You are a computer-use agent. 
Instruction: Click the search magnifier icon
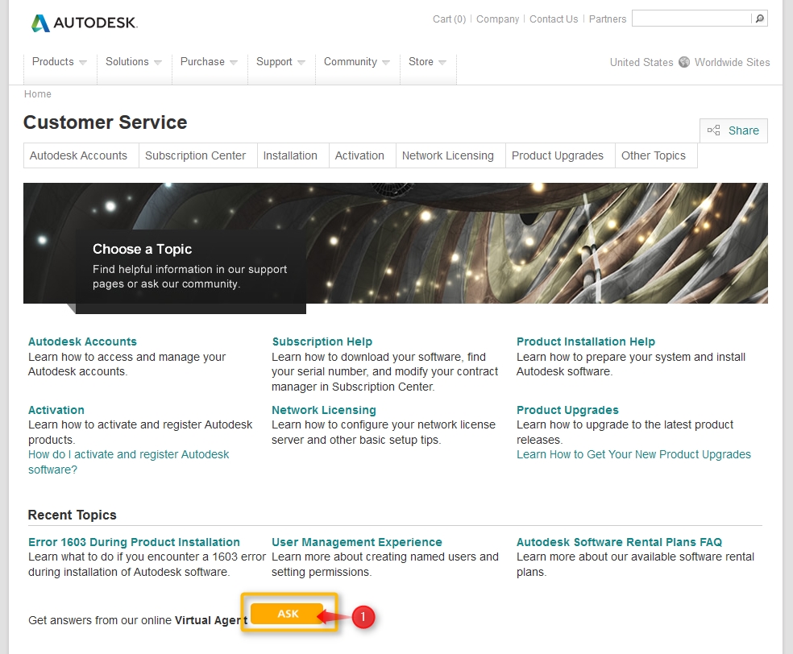(759, 19)
